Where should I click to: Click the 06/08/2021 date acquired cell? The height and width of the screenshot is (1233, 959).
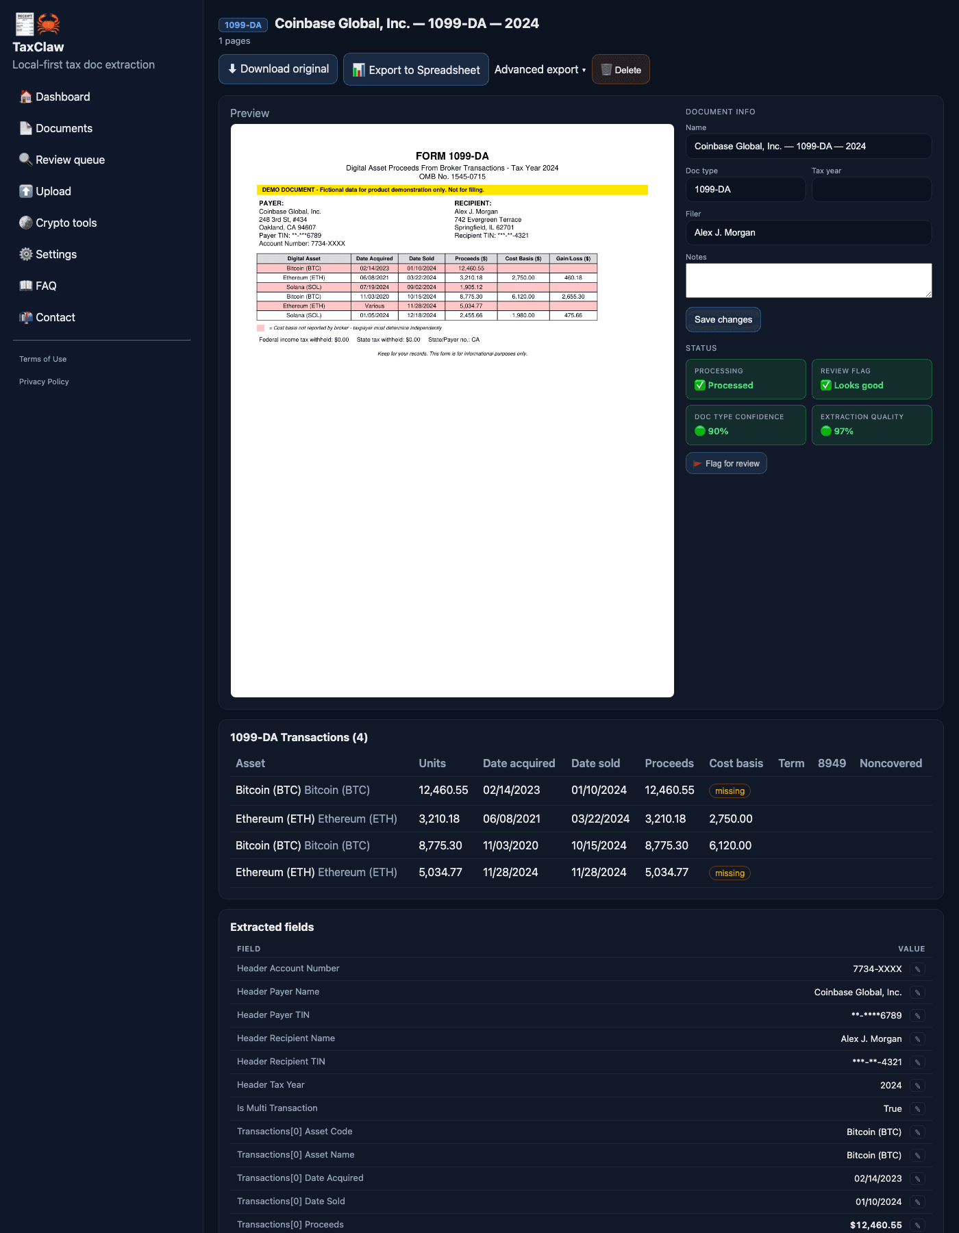(512, 819)
